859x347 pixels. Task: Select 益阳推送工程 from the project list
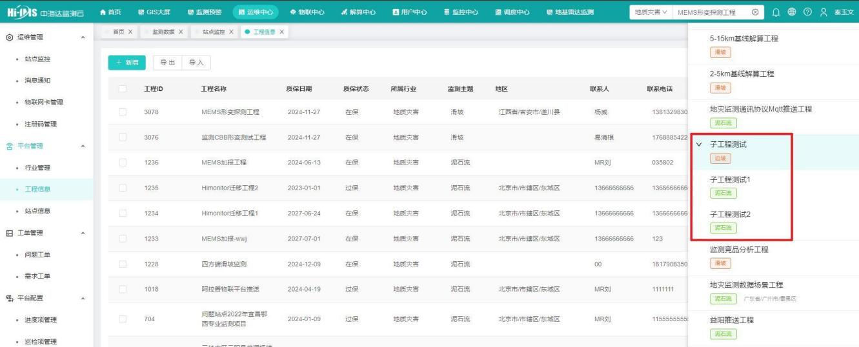(731, 320)
